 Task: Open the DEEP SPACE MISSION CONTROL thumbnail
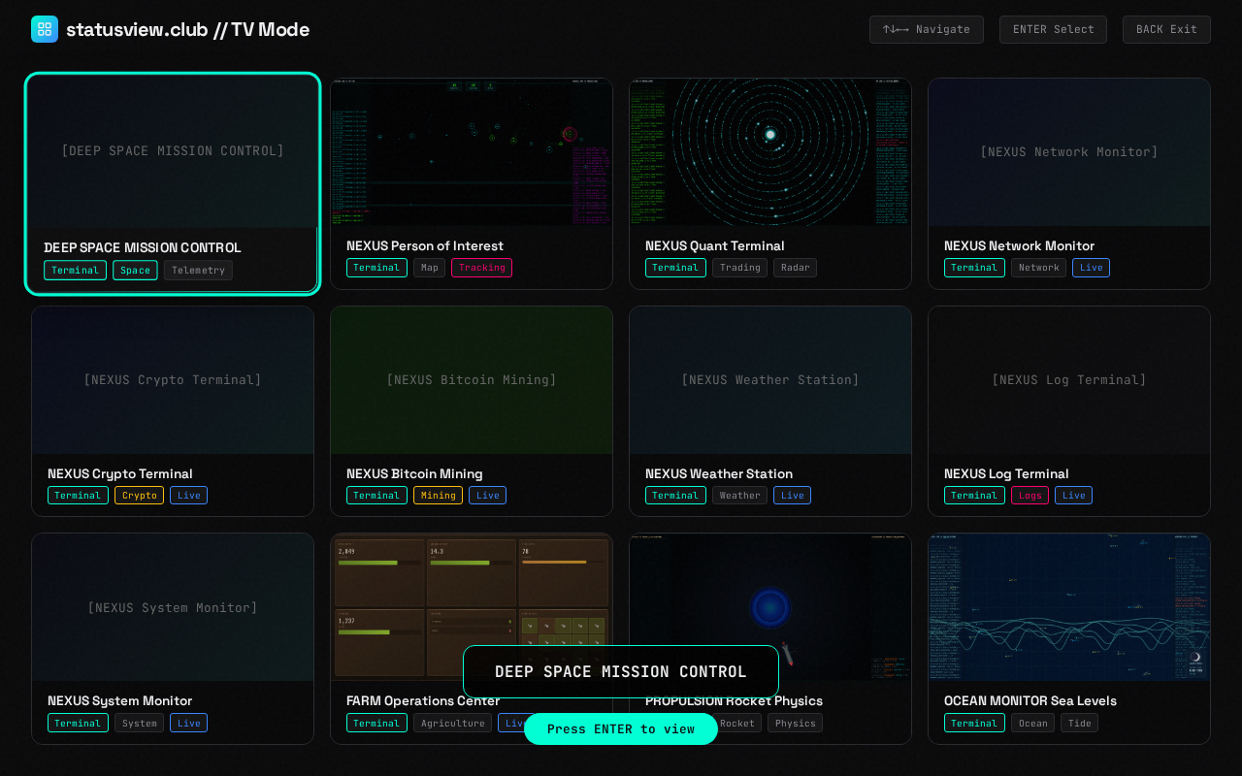click(173, 151)
